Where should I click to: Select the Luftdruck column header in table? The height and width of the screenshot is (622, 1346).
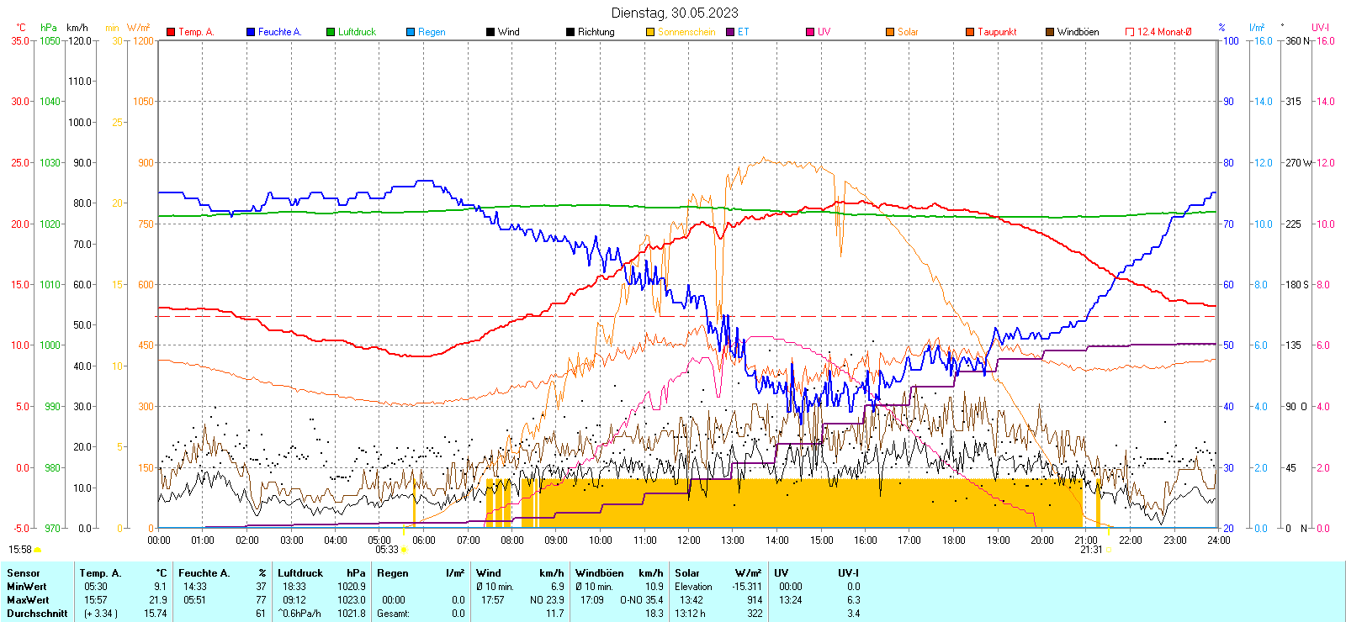(x=300, y=573)
